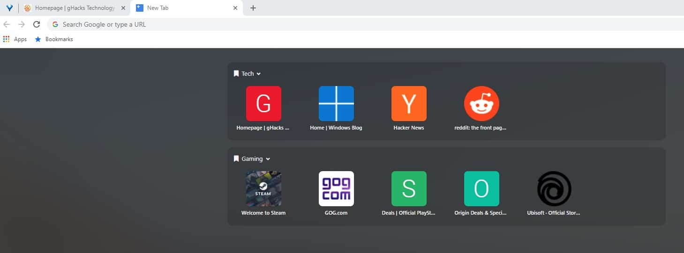684x253 pixels.
Task: Expand the Tech folder dropdown chevron
Action: point(259,74)
